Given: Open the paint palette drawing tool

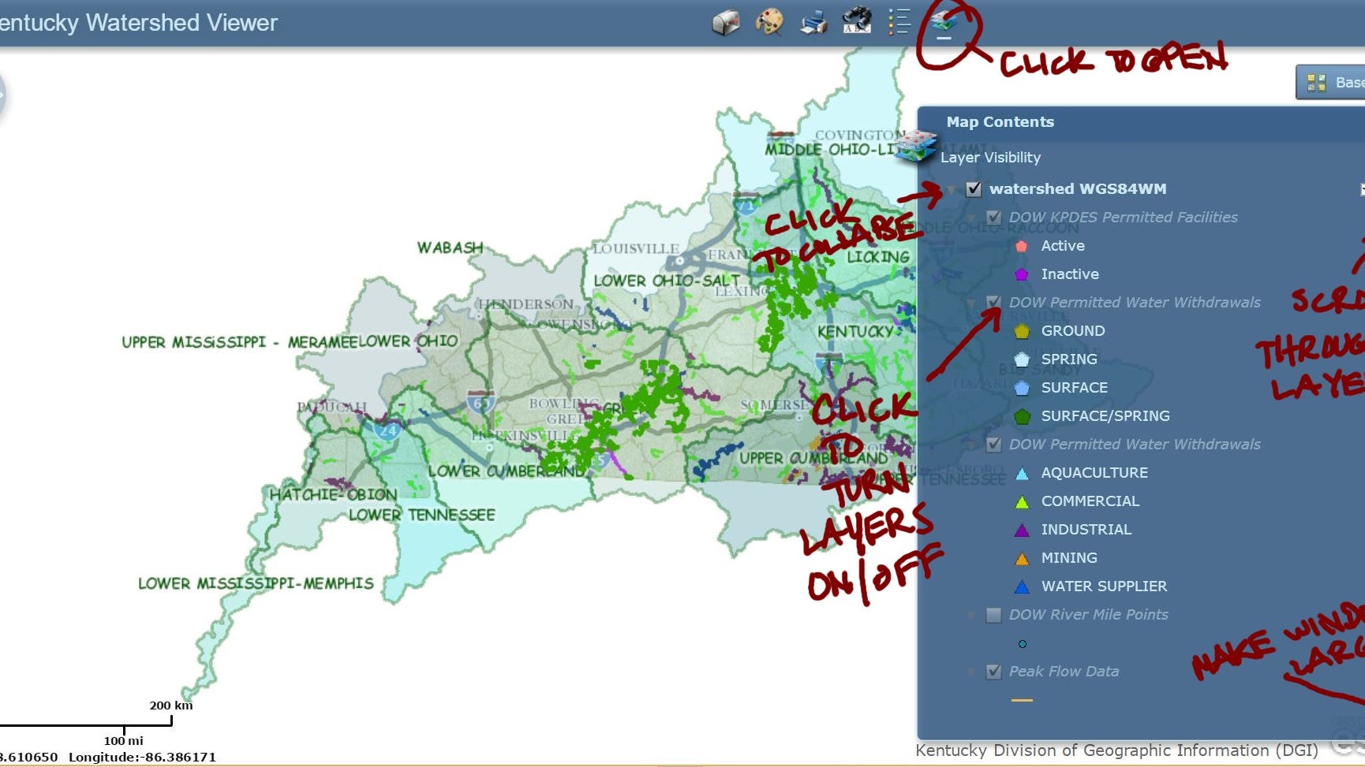Looking at the screenshot, I should pos(769,22).
